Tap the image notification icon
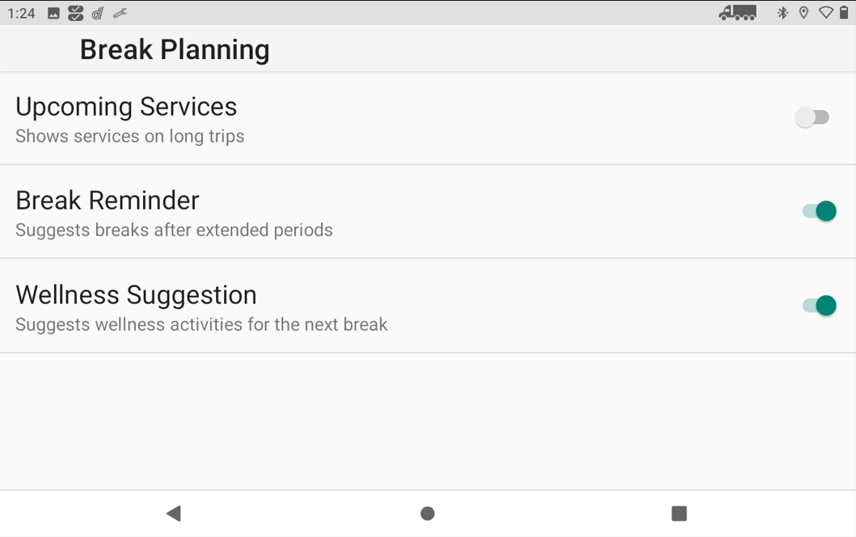The width and height of the screenshot is (856, 537). coord(53,14)
